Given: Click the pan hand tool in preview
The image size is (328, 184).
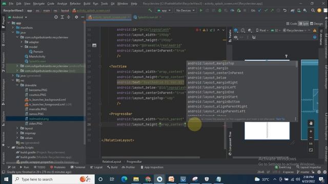Looking at the screenshot, I should 311,123.
